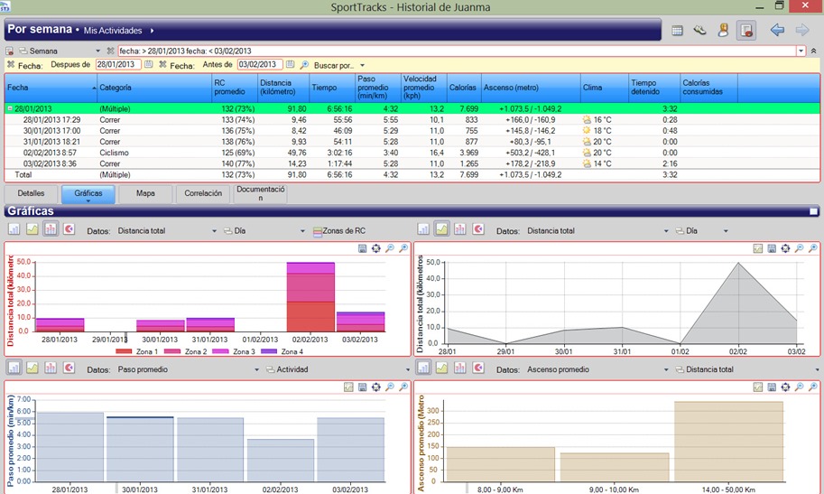The height and width of the screenshot is (494, 824).
Task: Sort by the Clima column header
Action: pyautogui.click(x=605, y=88)
